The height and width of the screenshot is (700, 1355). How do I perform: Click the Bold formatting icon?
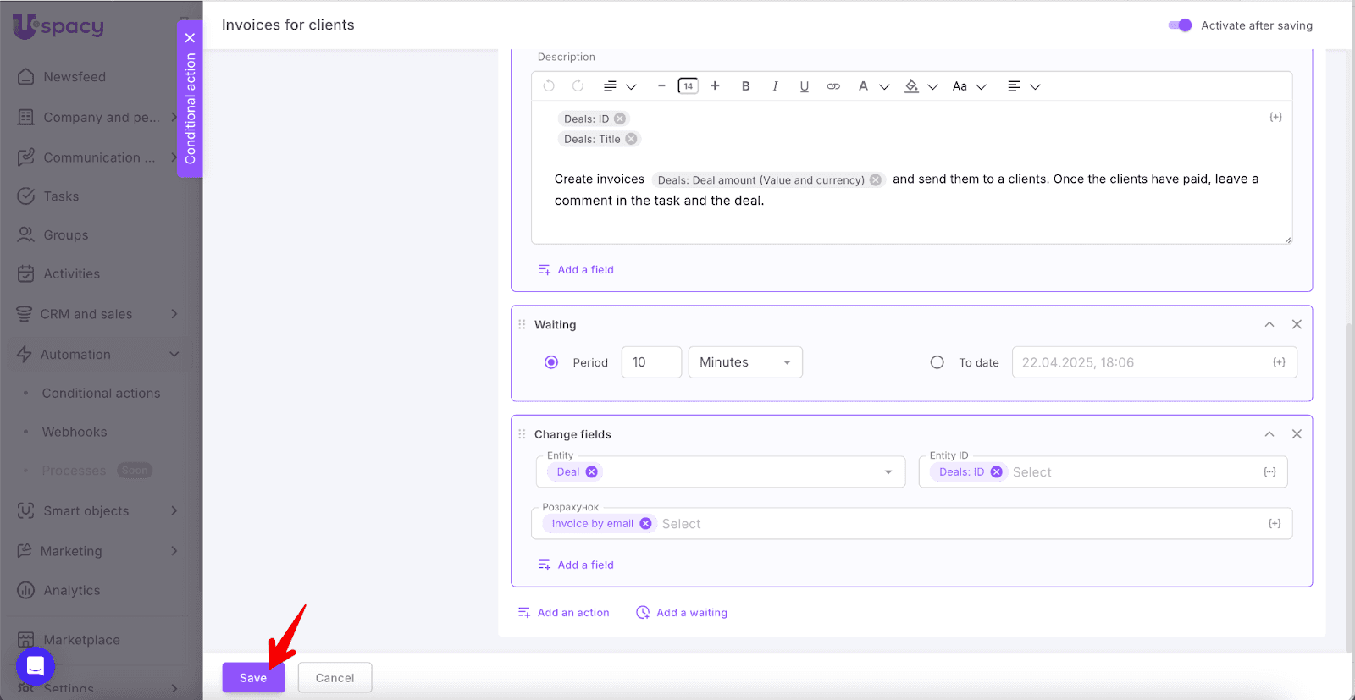[745, 86]
